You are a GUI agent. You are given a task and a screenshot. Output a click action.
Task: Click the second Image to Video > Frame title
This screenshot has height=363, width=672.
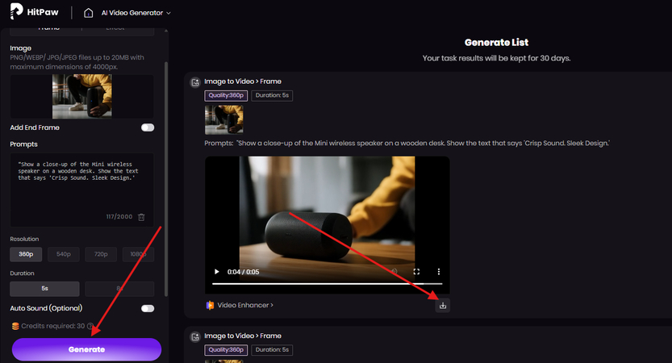click(243, 336)
